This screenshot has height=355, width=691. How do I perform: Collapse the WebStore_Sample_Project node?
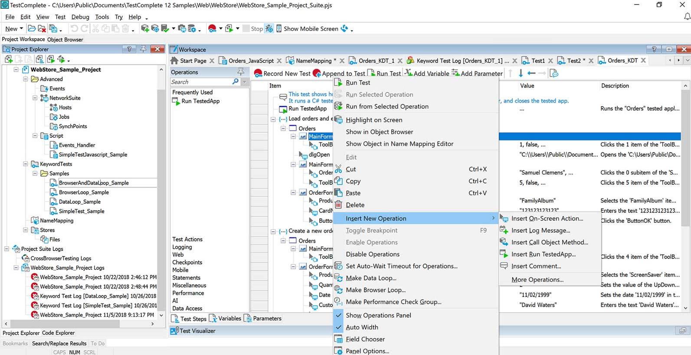click(x=16, y=69)
